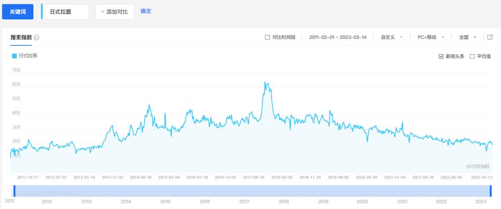Click the 日式拉面 legend label

(28, 56)
